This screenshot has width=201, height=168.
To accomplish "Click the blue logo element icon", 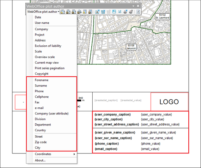I will click(x=120, y=12).
